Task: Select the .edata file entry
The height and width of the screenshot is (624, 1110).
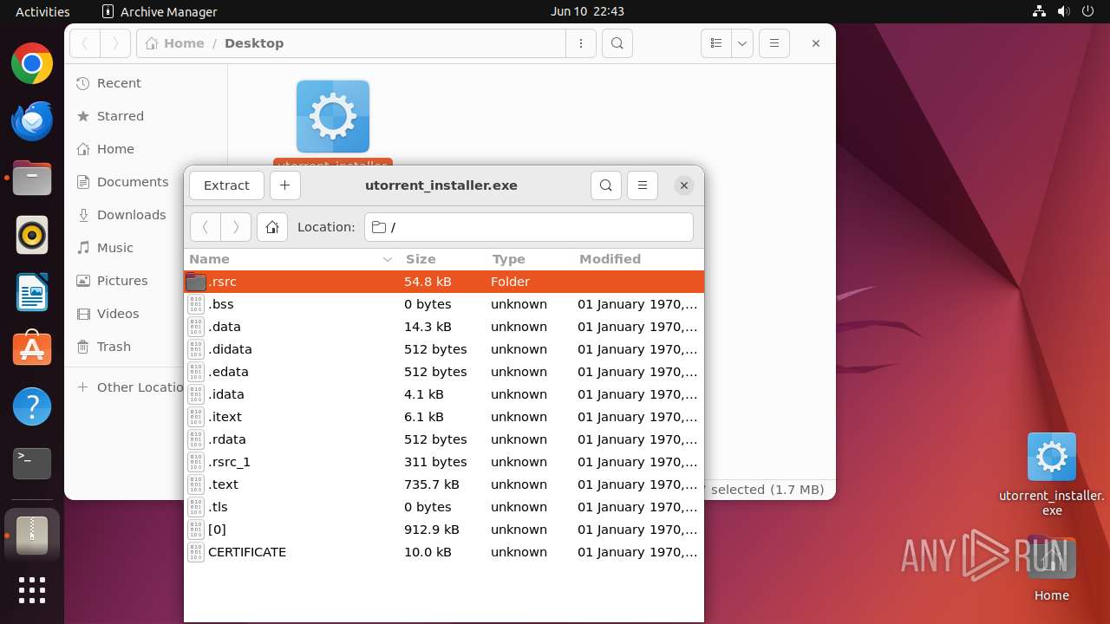Action: [444, 372]
